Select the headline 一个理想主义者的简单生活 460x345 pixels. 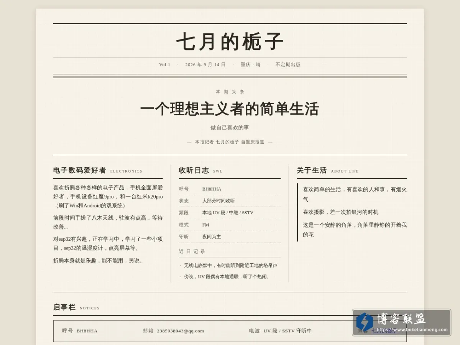click(230, 109)
